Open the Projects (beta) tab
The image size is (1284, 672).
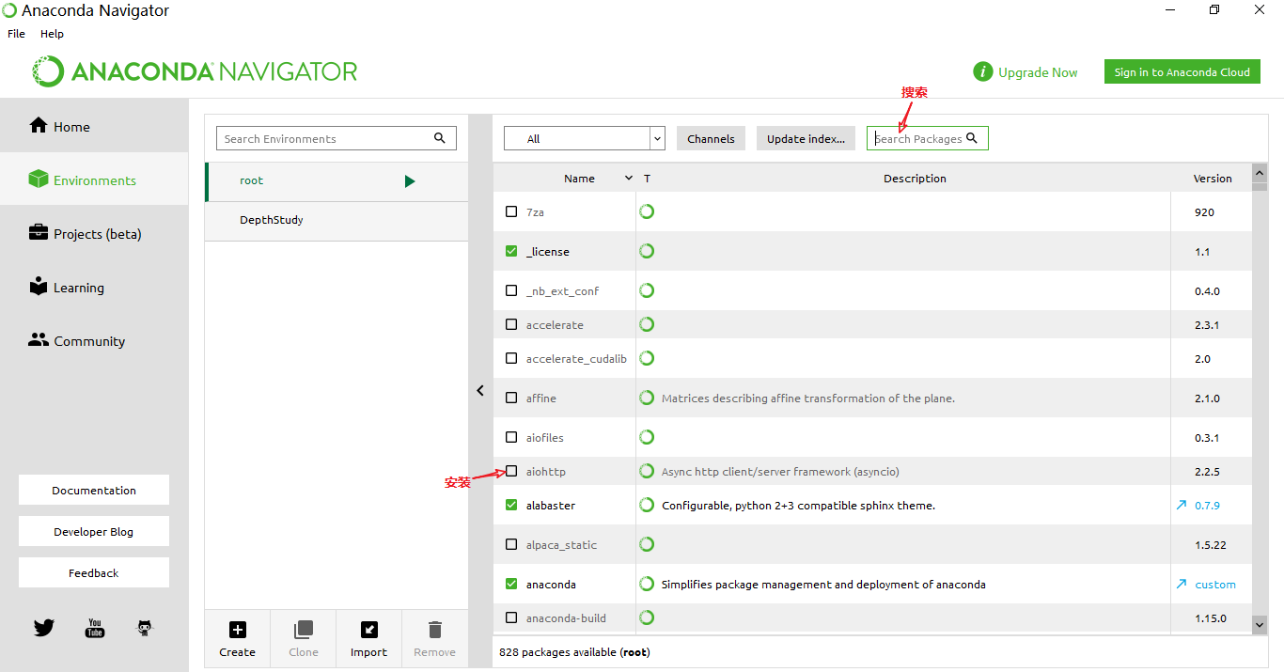(x=94, y=233)
